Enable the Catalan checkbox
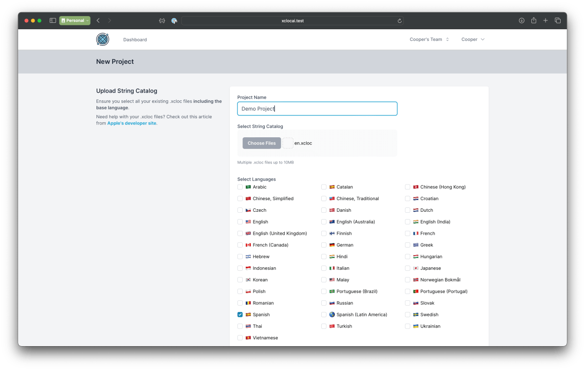The width and height of the screenshot is (585, 370). (x=324, y=187)
